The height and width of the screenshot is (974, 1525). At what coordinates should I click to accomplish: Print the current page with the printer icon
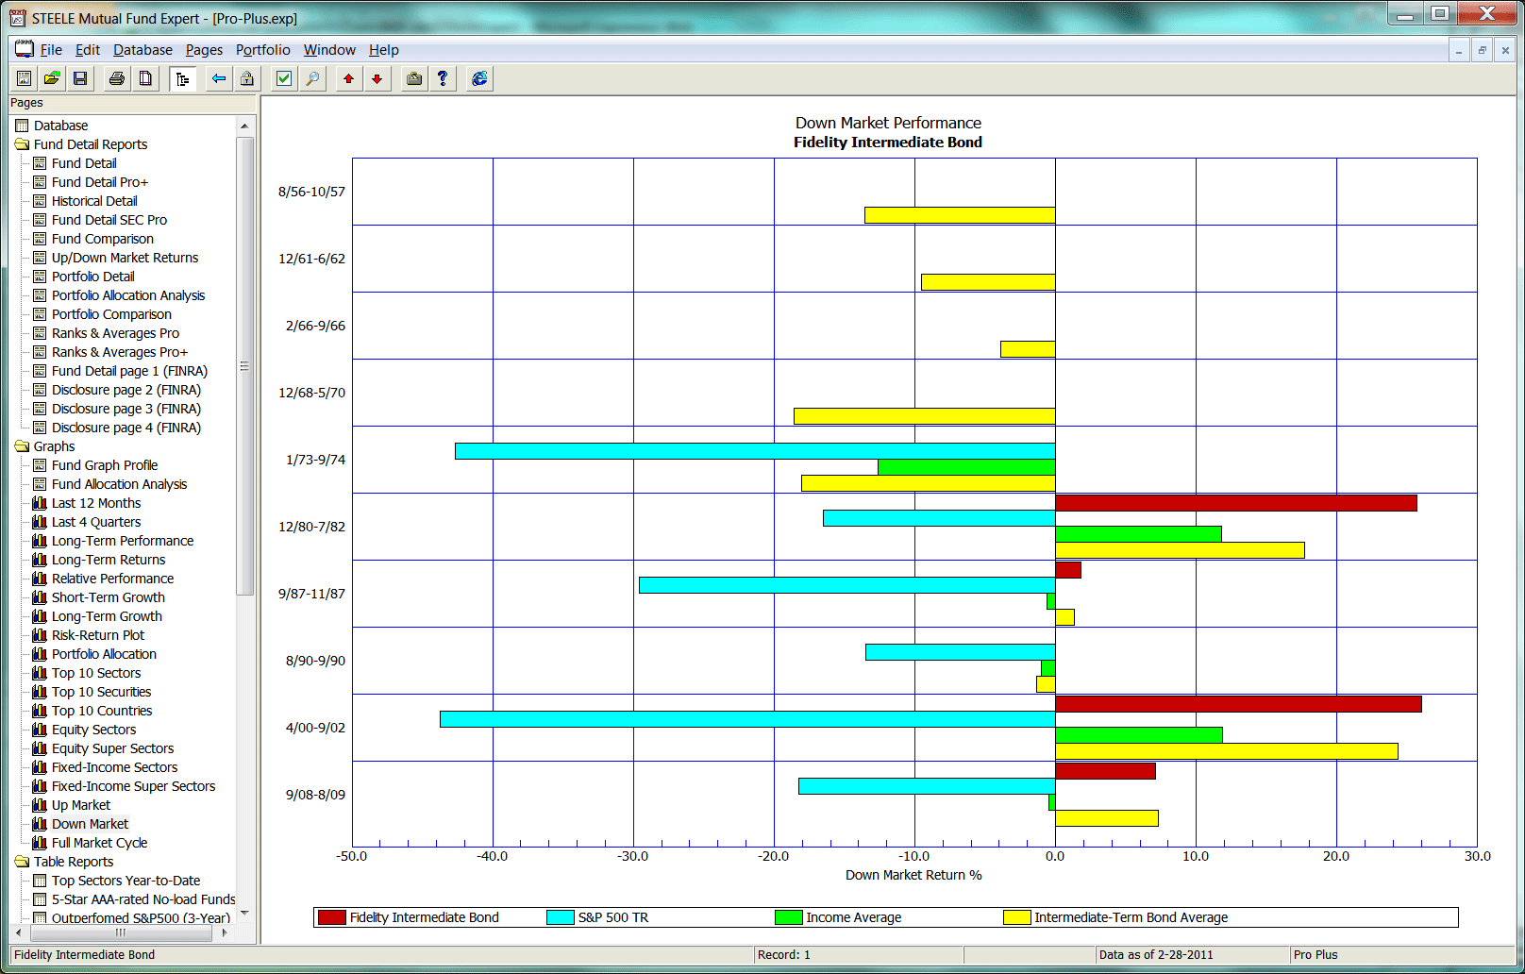[x=117, y=78]
